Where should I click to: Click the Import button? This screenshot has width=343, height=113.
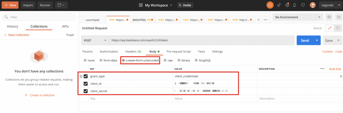28,5
